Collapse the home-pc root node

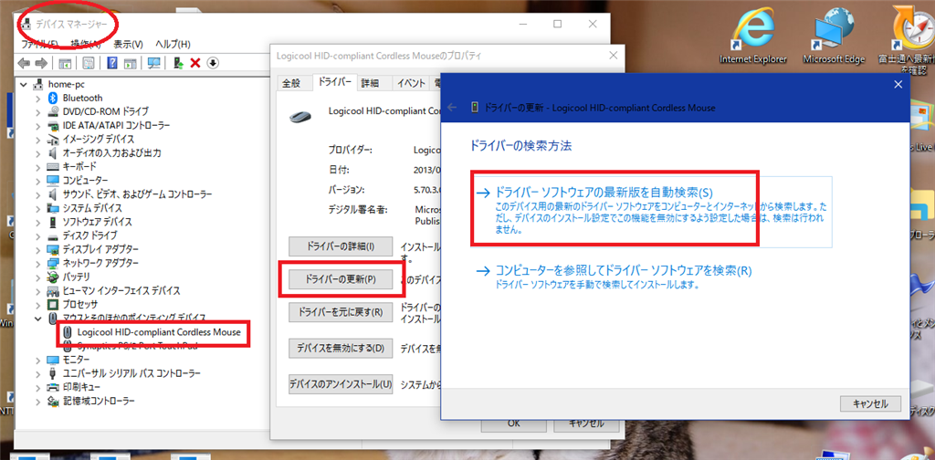pos(24,84)
